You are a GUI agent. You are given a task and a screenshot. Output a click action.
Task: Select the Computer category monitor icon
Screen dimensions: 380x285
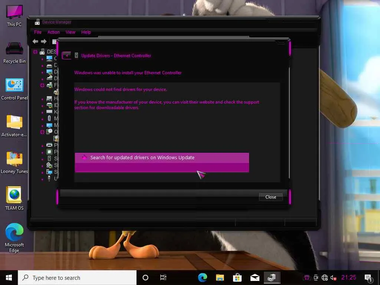(49, 58)
